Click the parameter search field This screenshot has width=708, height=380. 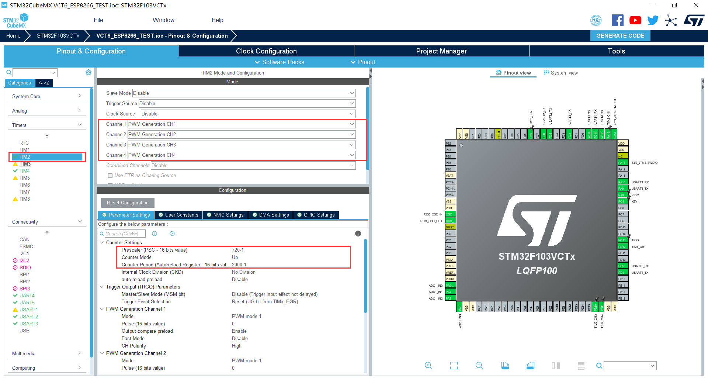pos(125,234)
